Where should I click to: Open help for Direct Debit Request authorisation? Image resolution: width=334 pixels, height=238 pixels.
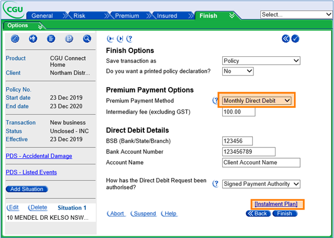(x=216, y=183)
